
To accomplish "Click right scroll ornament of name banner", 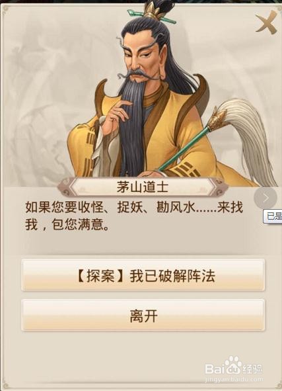I will [x=221, y=187].
